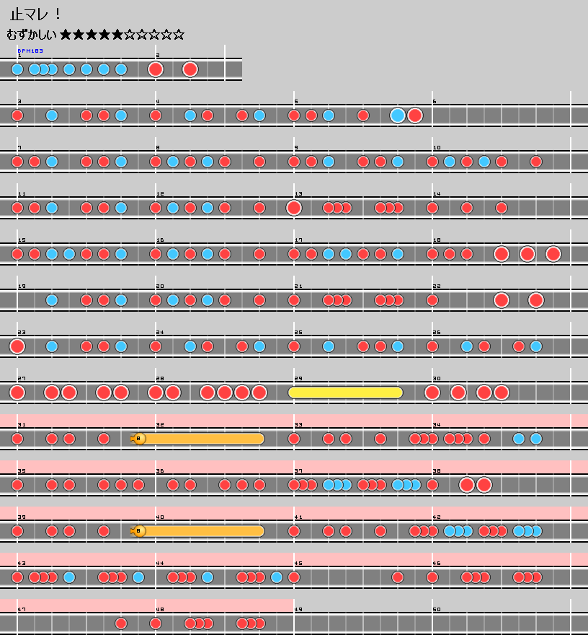Viewport: 588px width, 635px height.
Task: Select the second large red note in measure 2
Action: (190, 69)
